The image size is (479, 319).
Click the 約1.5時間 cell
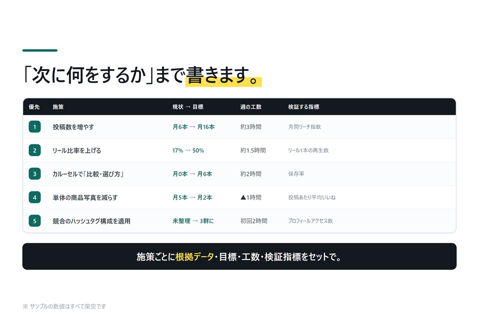point(253,150)
